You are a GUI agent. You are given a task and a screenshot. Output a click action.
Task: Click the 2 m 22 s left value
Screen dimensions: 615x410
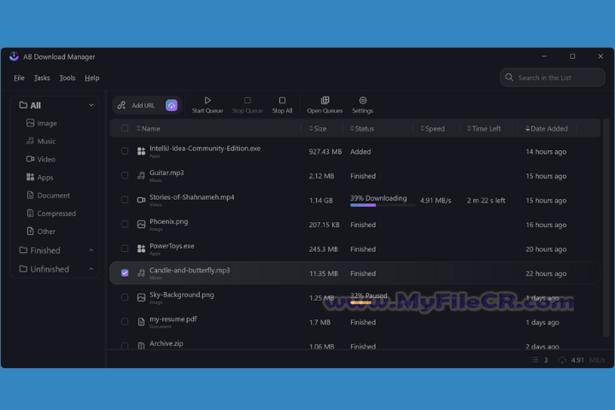pos(486,200)
